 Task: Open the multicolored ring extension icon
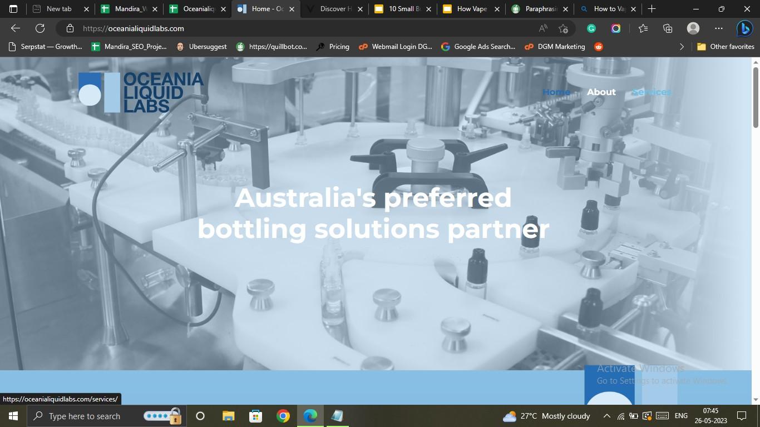[616, 28]
